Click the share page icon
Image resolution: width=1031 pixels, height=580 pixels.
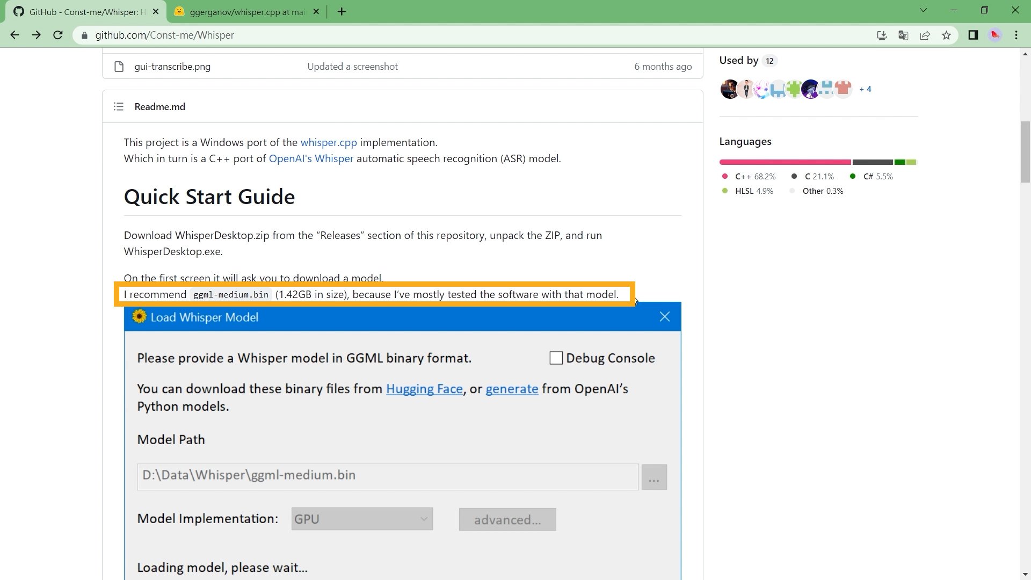(925, 35)
